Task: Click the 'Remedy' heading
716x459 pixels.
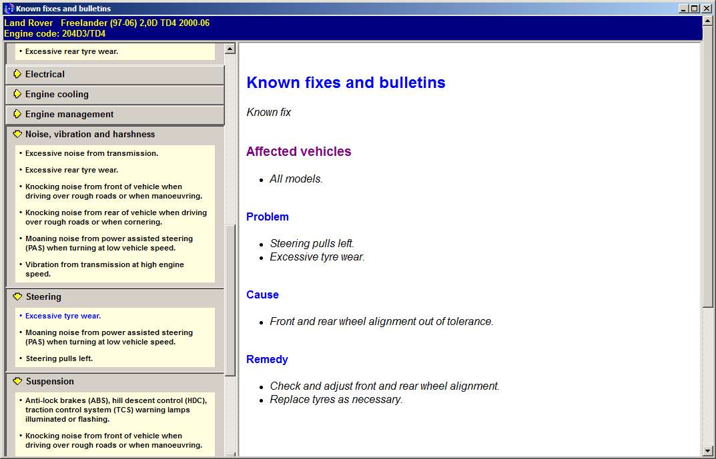Action: pyautogui.click(x=267, y=359)
